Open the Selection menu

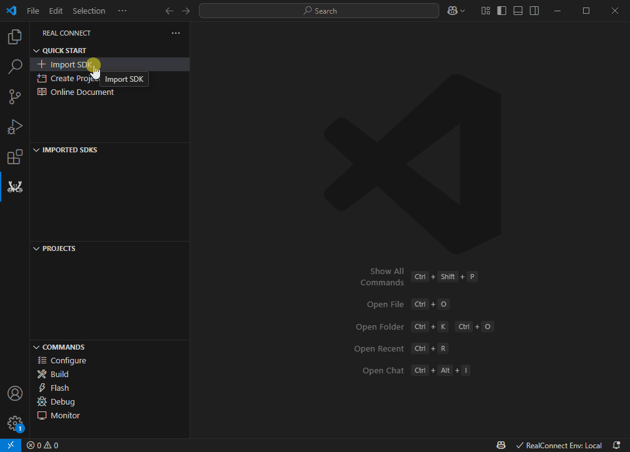pyautogui.click(x=89, y=11)
